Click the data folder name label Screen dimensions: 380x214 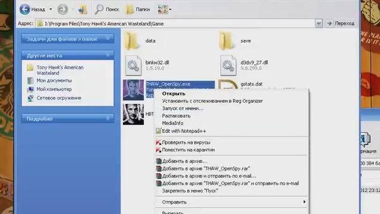pyautogui.click(x=150, y=41)
